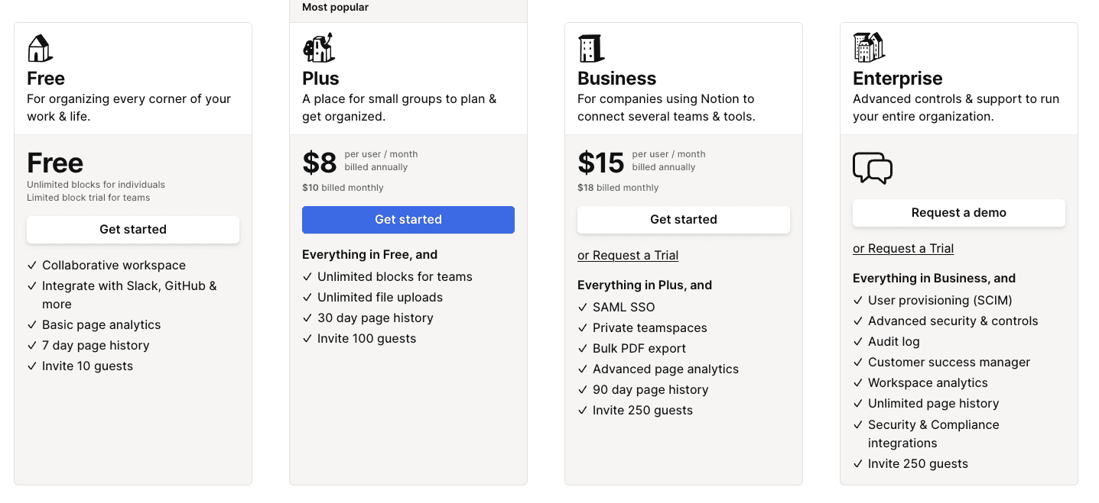
Task: Open the Business Request a Trial link
Action: [628, 255]
